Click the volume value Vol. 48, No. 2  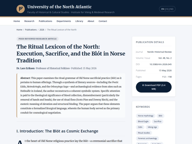pyautogui.click(x=165, y=58)
